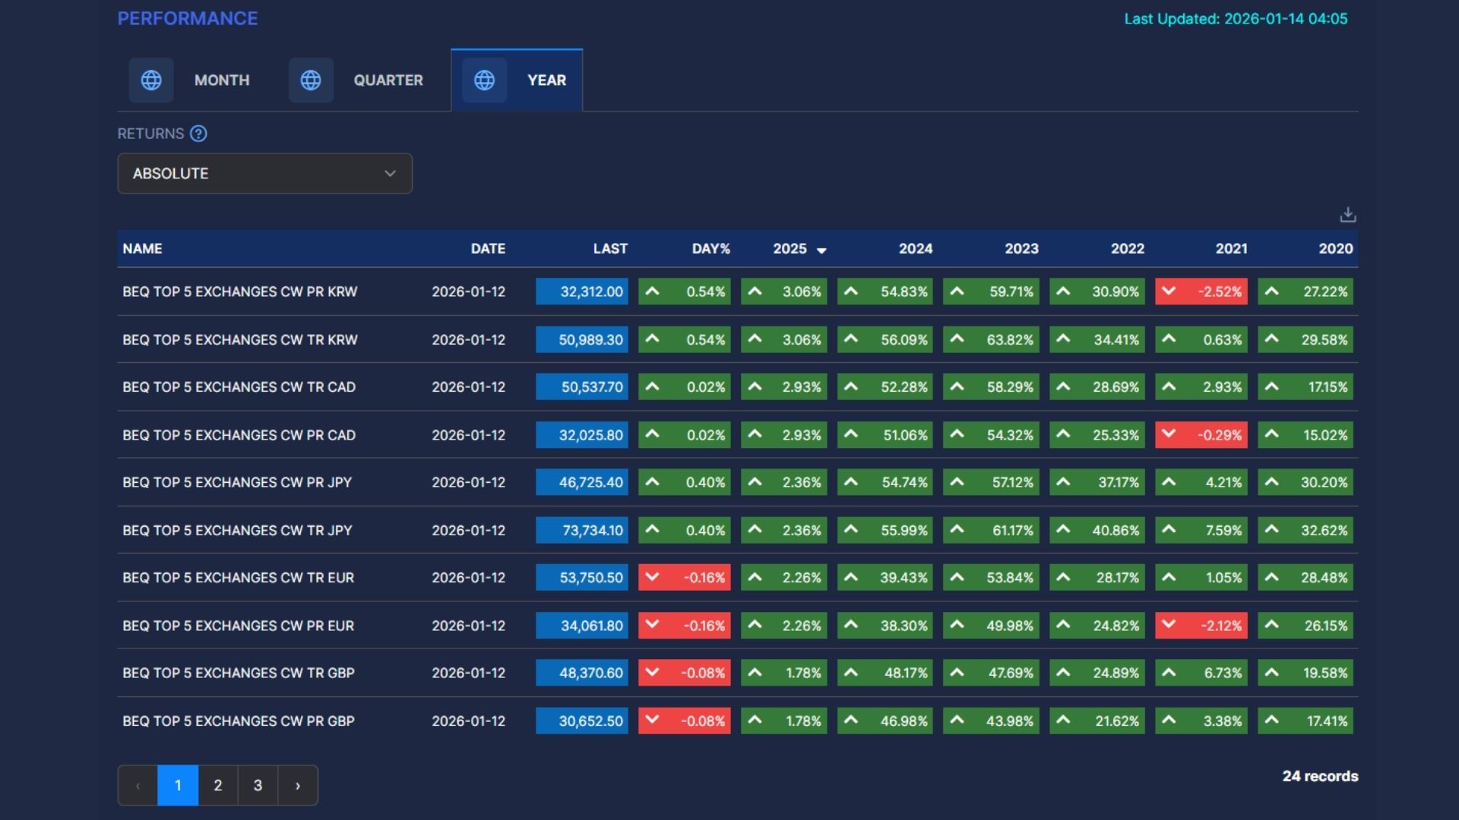
Task: Click the 2025 column sort arrow
Action: tap(821, 250)
